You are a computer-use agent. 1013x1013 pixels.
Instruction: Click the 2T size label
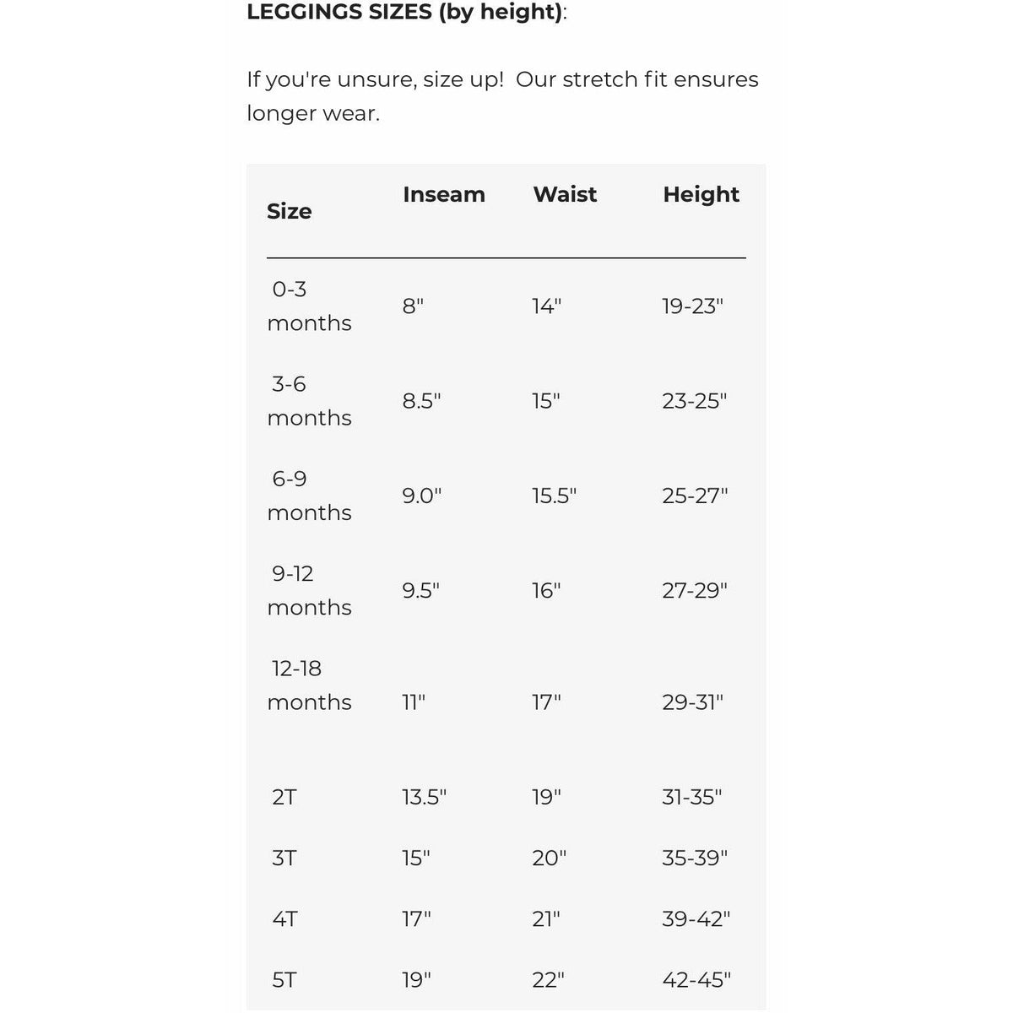[284, 797]
